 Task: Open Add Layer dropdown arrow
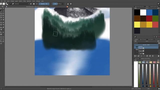(136, 56)
